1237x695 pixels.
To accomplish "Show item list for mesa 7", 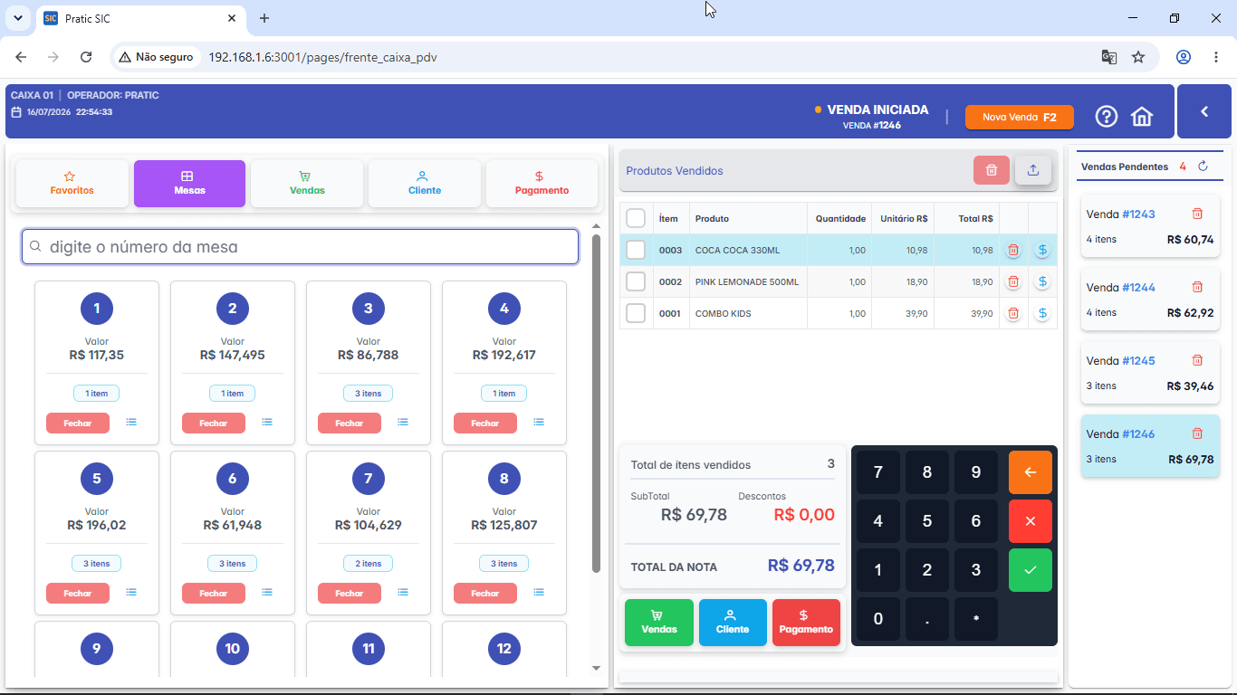I will pos(403,593).
